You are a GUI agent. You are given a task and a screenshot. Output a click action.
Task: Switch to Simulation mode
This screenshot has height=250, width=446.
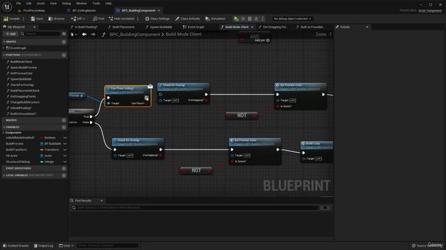click(x=215, y=19)
